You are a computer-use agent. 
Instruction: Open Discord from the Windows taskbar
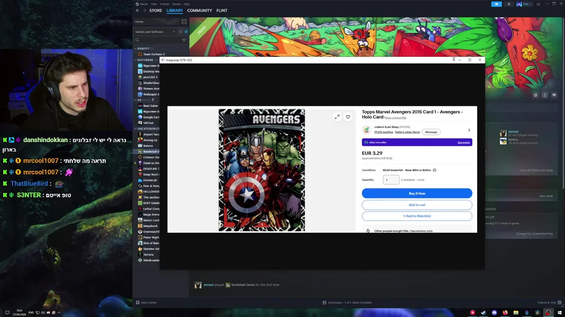pyautogui.click(x=494, y=313)
